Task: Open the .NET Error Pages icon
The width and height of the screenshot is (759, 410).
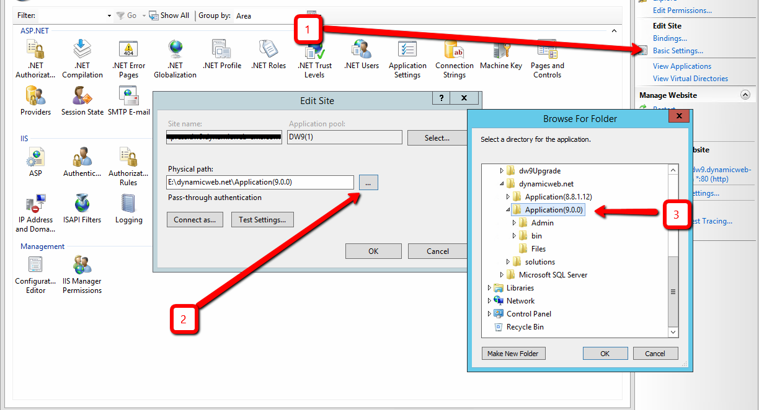Action: [128, 59]
